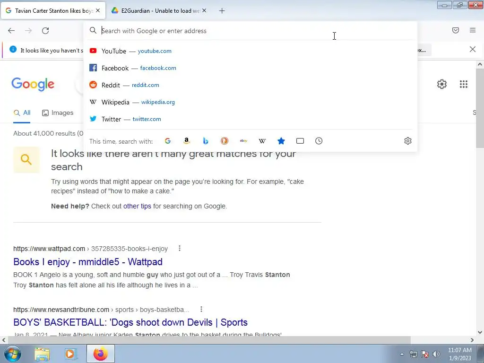Open a new tab with the plus button
Image resolution: width=484 pixels, height=363 pixels.
click(x=222, y=11)
